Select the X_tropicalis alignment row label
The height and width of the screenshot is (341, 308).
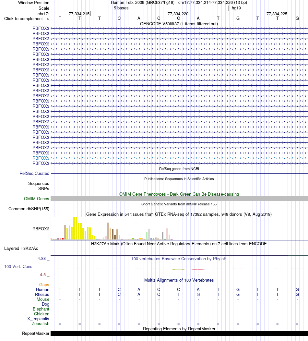(x=38, y=319)
